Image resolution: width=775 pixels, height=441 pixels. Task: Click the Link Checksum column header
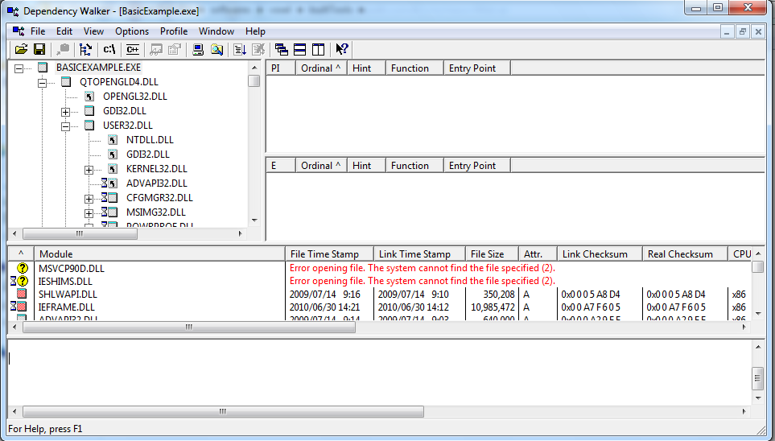(600, 254)
